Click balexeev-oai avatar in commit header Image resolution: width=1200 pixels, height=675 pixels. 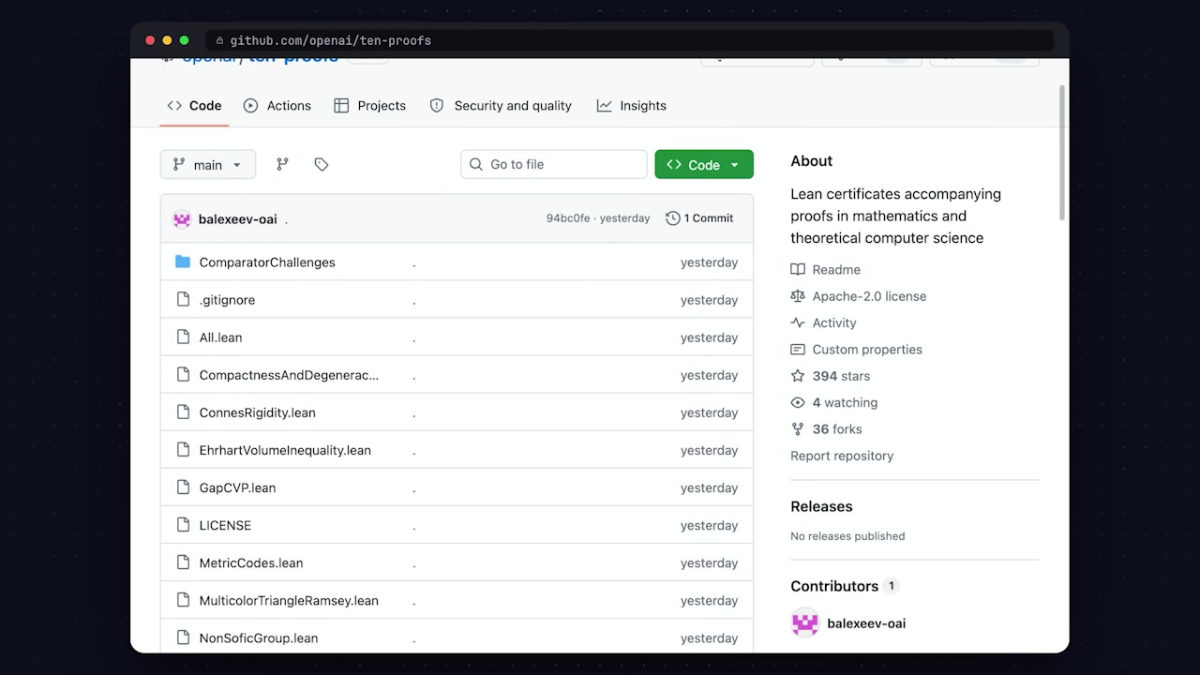coord(182,219)
